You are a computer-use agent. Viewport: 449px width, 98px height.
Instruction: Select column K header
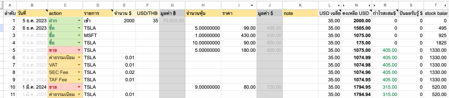point(300,5)
